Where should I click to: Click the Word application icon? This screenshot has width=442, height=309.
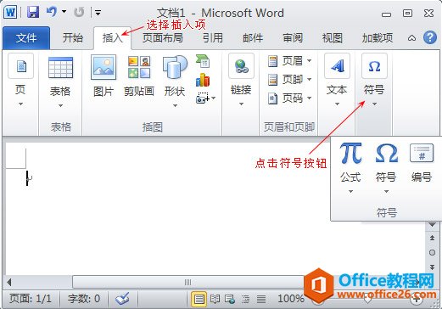[x=10, y=13]
